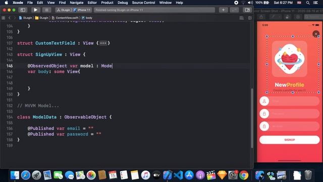Open Google Chrome from dock
323x182 pixels.
tap(244, 175)
